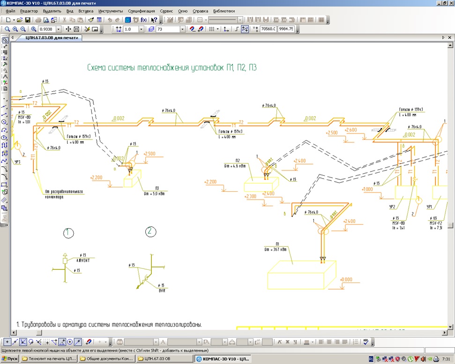Click the Undo arrow icon
This screenshot has height=364, width=455.
110,20
